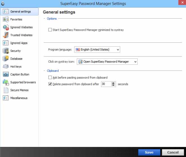Viewport: 186px width, 157px height.
Task: Close the settings window
Action: pos(182,2)
